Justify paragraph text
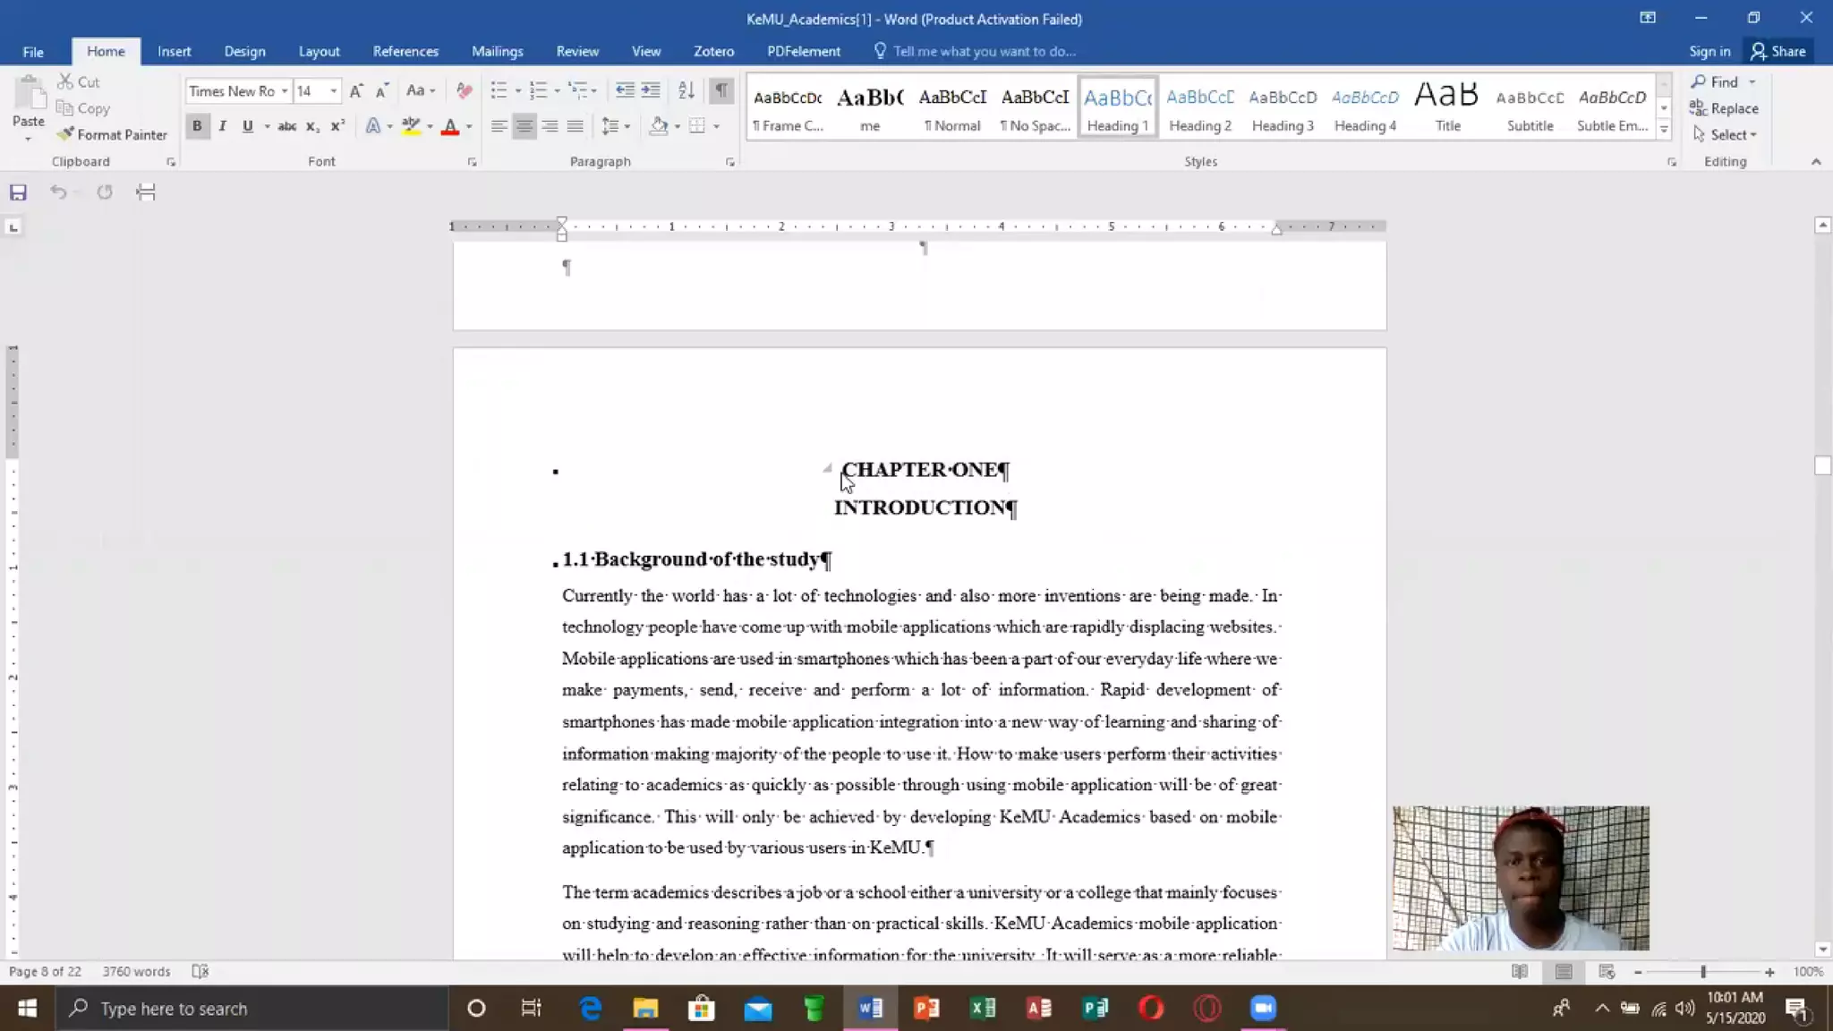Image resolution: width=1833 pixels, height=1031 pixels. pyautogui.click(x=575, y=126)
